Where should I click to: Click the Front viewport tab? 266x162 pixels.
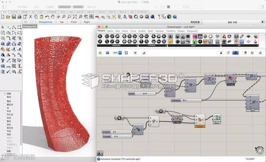(74, 22)
